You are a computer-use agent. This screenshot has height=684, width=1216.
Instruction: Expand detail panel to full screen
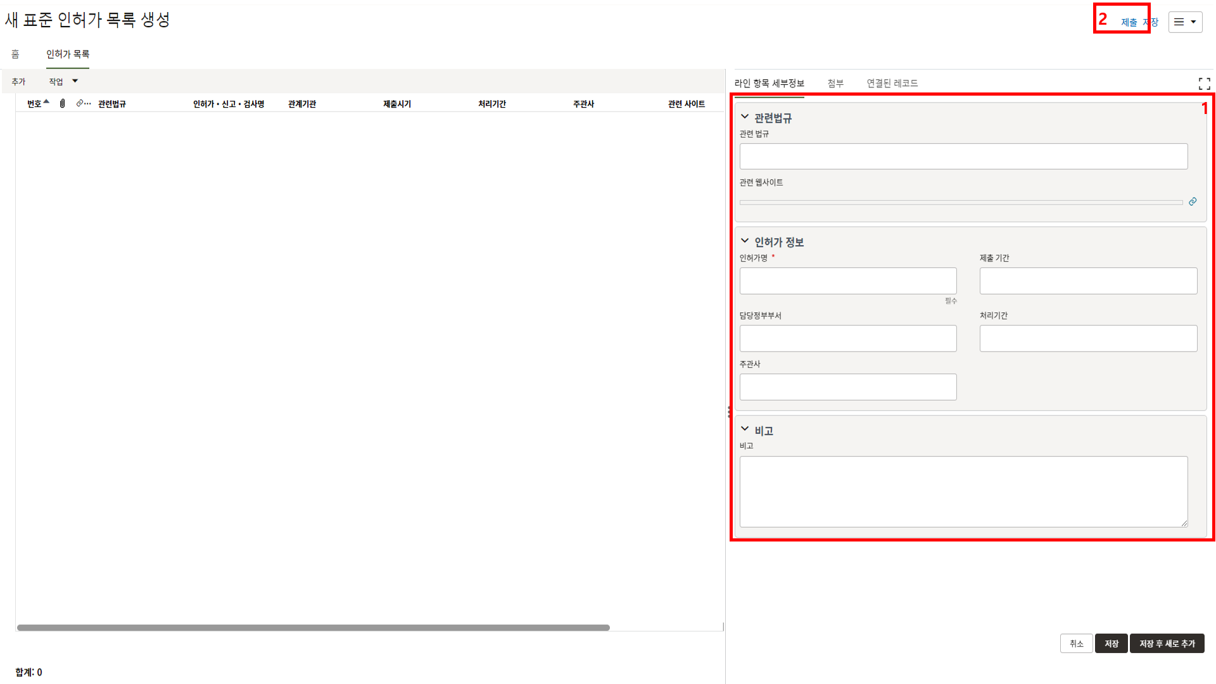(x=1204, y=84)
